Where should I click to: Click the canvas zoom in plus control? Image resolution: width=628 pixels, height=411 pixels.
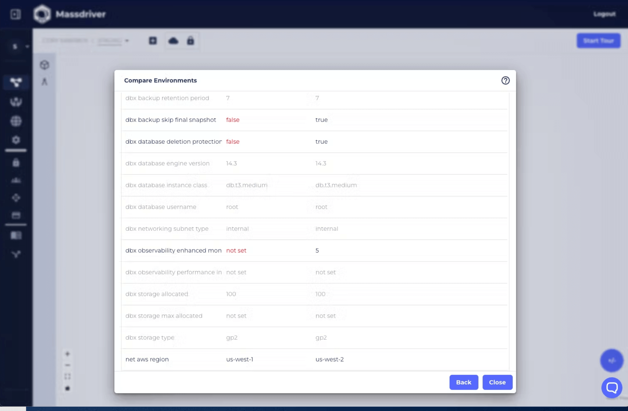pyautogui.click(x=67, y=354)
